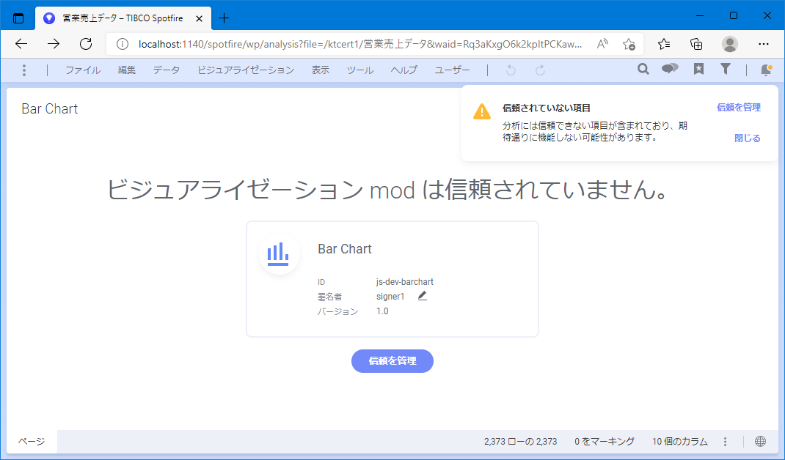This screenshot has width=785, height=460.
Task: Click 信頼を管理 link in notification
Action: [x=739, y=108]
